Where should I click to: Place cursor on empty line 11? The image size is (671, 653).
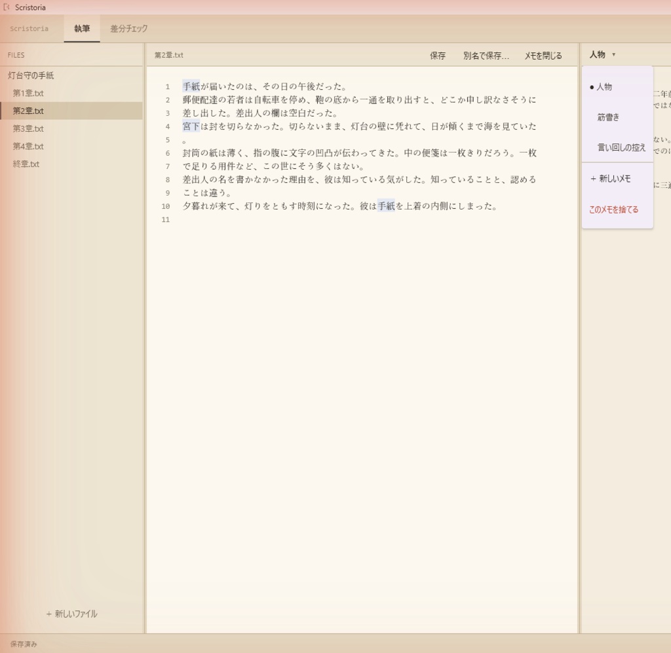(360, 219)
